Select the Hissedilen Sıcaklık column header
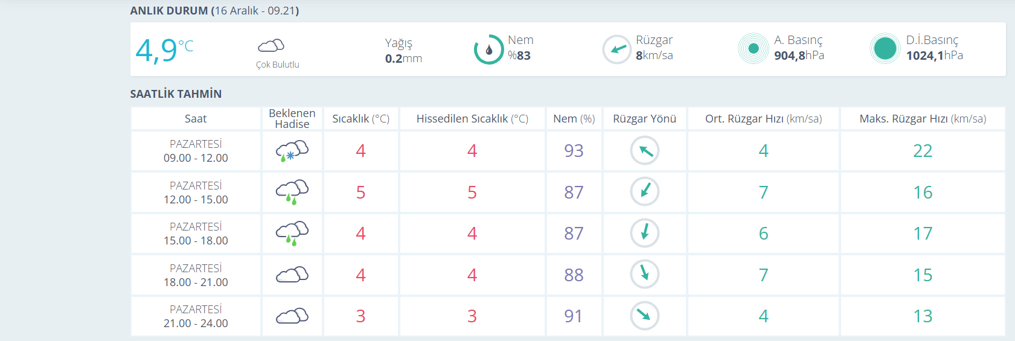The height and width of the screenshot is (341, 1015). click(472, 119)
